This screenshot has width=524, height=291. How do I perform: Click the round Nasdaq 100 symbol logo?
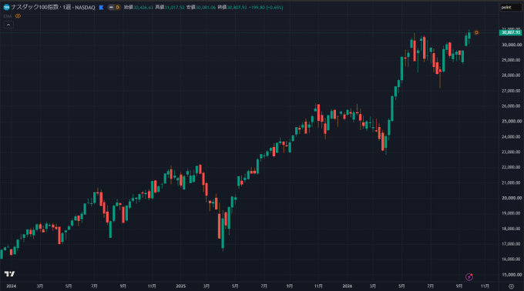(6, 7)
